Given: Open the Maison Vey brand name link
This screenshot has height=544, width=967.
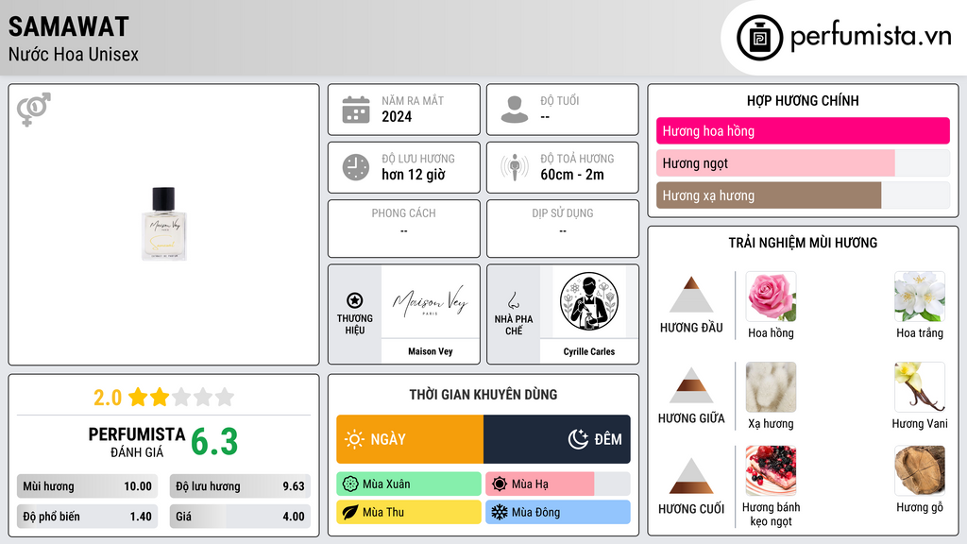Looking at the screenshot, I should (x=431, y=351).
